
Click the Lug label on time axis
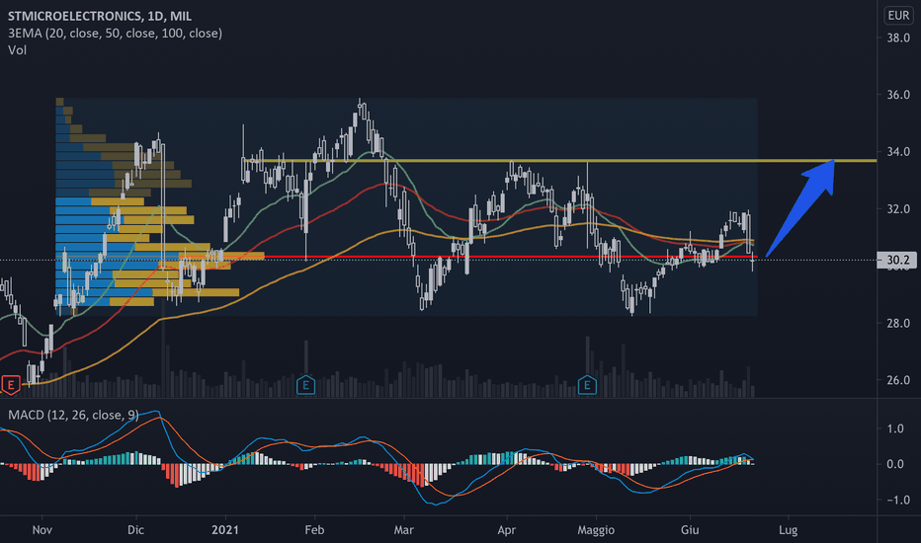[x=789, y=530]
